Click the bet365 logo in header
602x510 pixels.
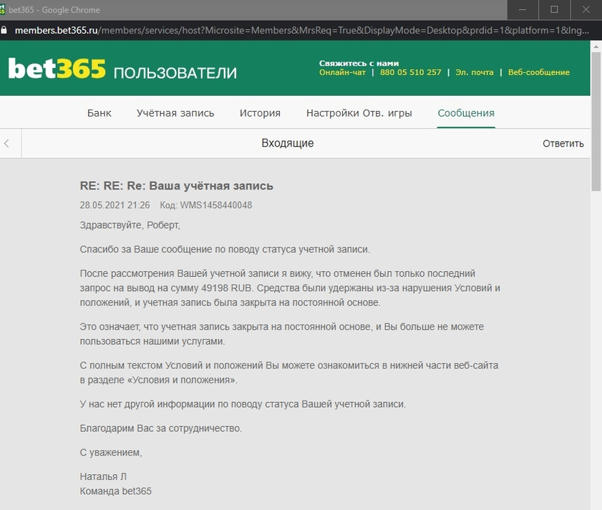pyautogui.click(x=57, y=69)
